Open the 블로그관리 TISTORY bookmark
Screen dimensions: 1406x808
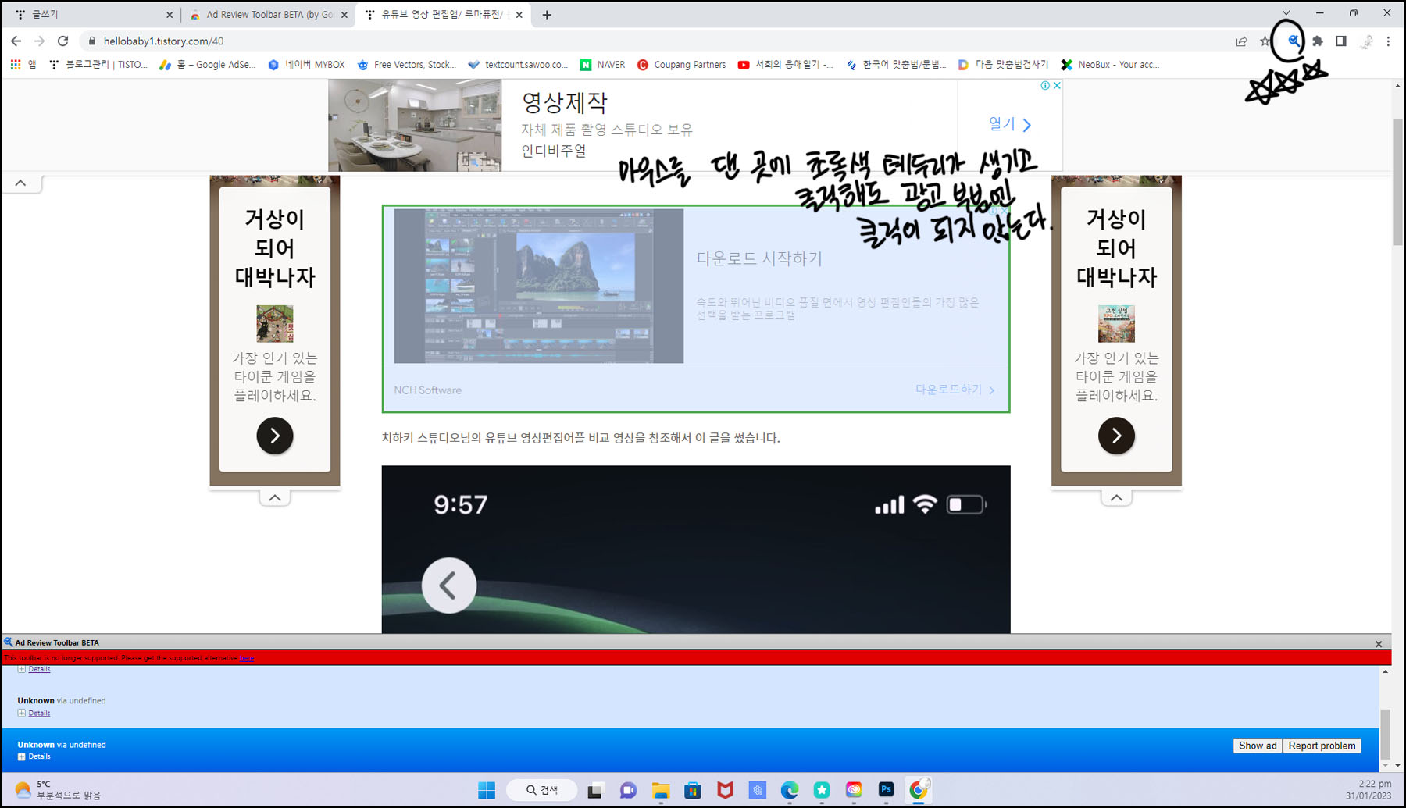point(98,65)
